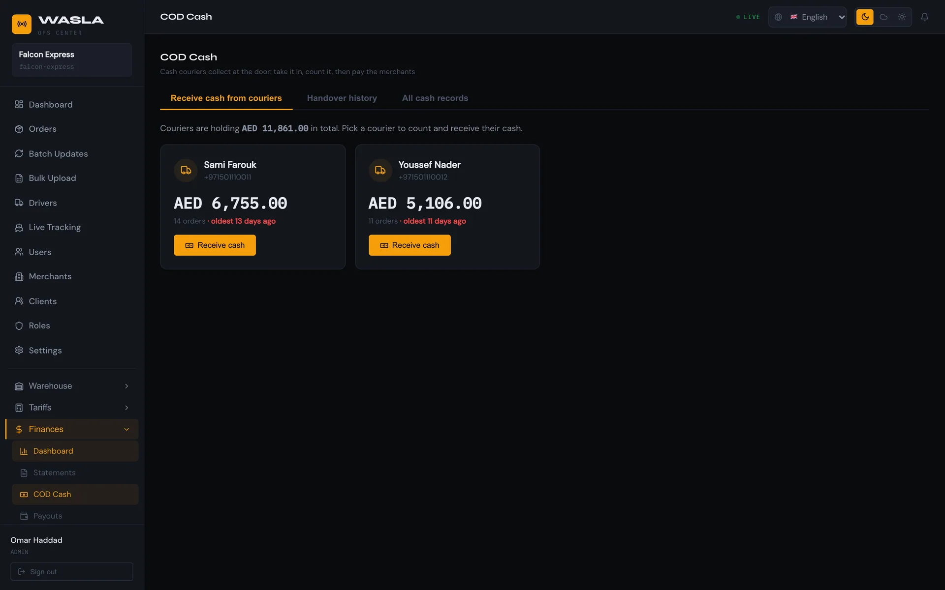945x590 pixels.
Task: Click the Wasla broadcast logo icon
Action: (x=22, y=24)
